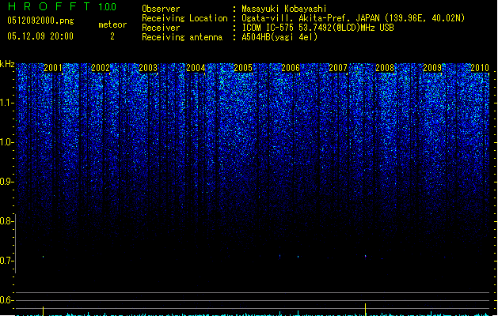The image size is (498, 316).
Task: Click the meteor echo dot near 2001
Action: click(44, 257)
